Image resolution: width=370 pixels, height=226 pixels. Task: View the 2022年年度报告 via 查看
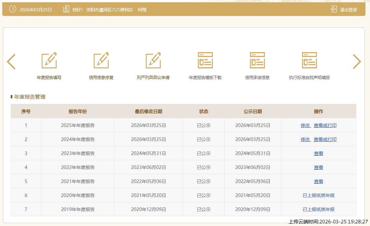coord(319,167)
